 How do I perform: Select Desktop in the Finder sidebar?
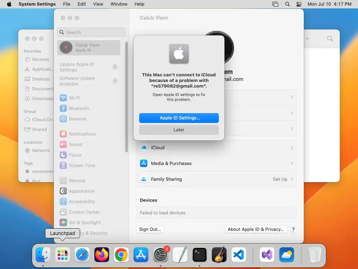(37, 79)
